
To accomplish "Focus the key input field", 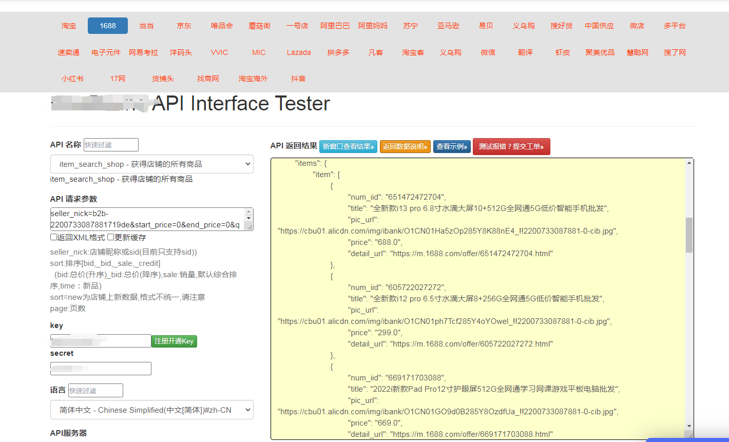I will tap(101, 341).
